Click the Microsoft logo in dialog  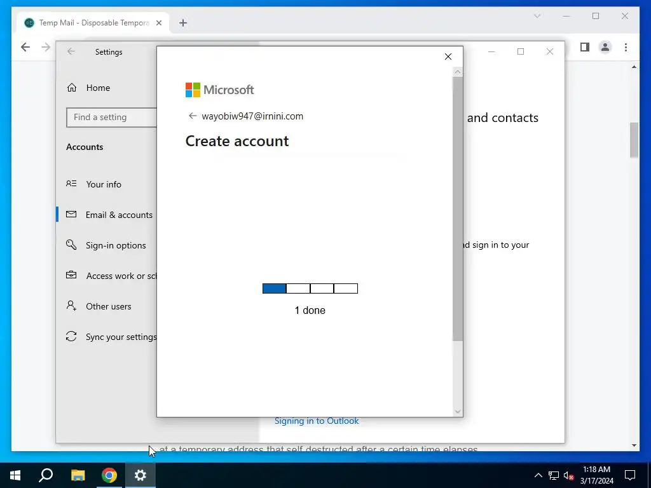(x=219, y=90)
